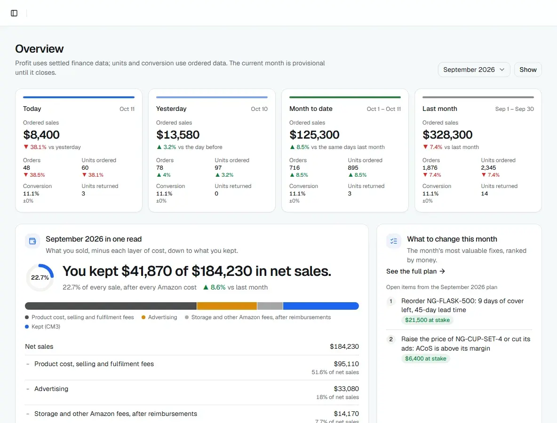Screen dimensions: 557x423
Task: Click the Storage and other Amazon fees legend dot
Action: (187, 317)
